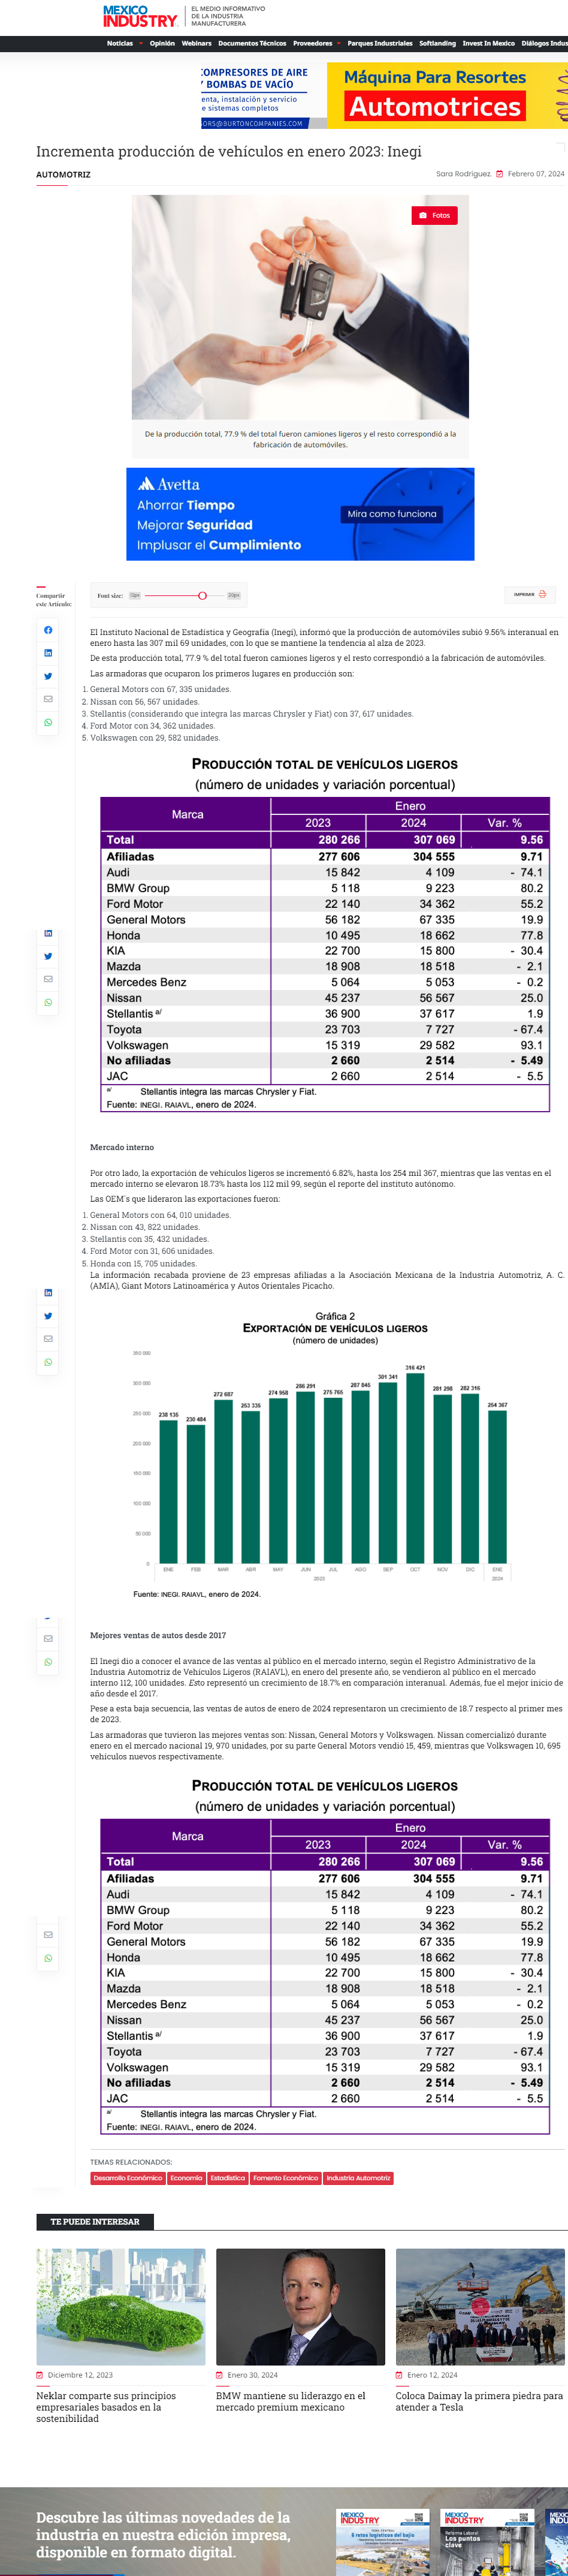Open the Fotos camera button on image
The height and width of the screenshot is (2576, 568).
click(x=435, y=215)
